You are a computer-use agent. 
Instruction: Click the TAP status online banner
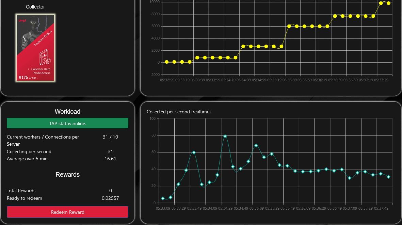click(x=67, y=123)
